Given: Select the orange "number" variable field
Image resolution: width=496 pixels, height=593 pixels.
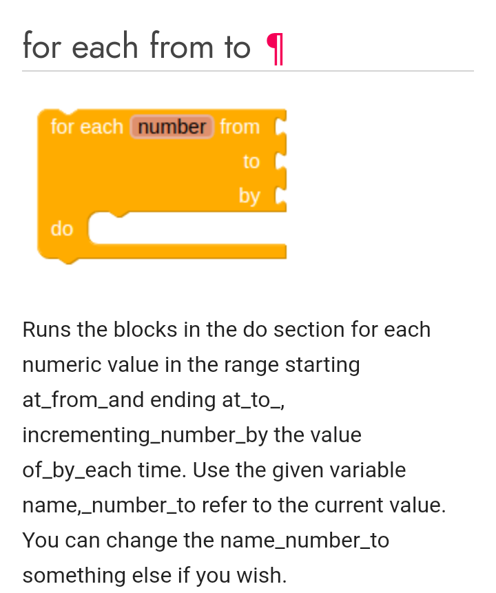Looking at the screenshot, I should coord(172,127).
